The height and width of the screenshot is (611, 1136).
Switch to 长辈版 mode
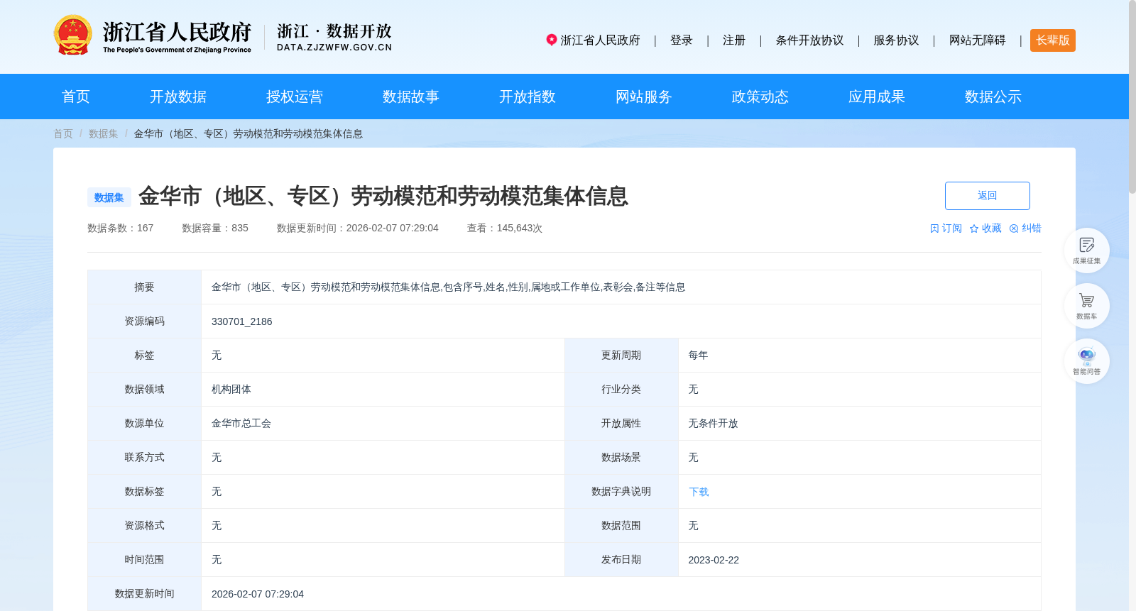pyautogui.click(x=1052, y=40)
